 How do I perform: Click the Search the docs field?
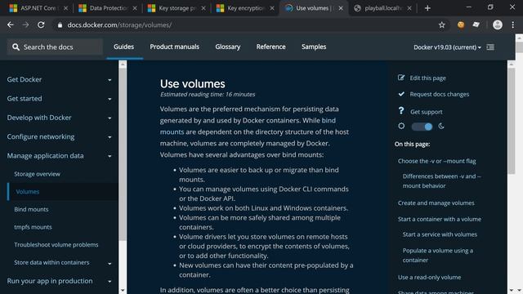[55, 47]
